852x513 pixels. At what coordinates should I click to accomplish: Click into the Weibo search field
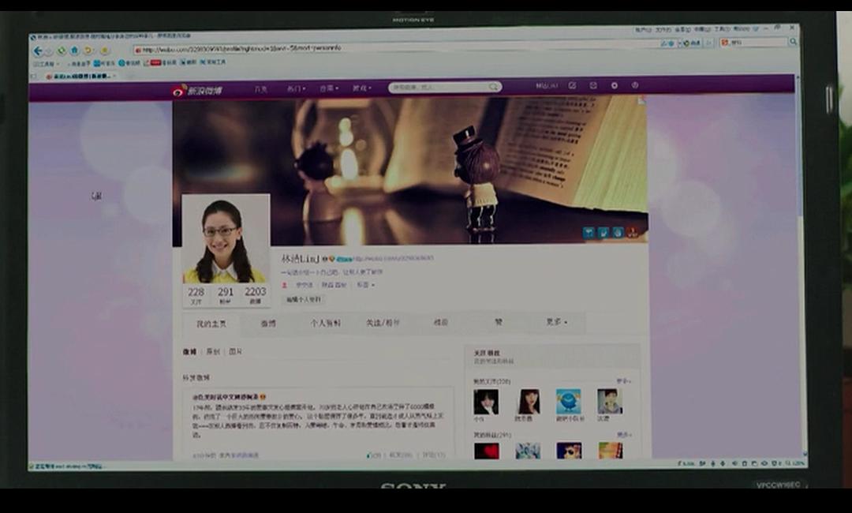[x=438, y=88]
